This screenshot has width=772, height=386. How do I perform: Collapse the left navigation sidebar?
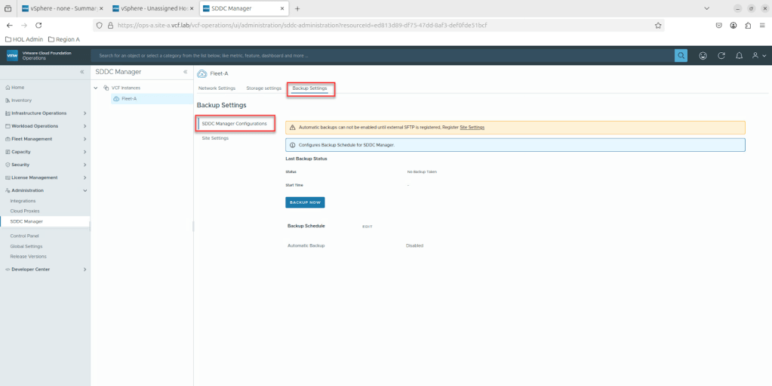point(82,72)
